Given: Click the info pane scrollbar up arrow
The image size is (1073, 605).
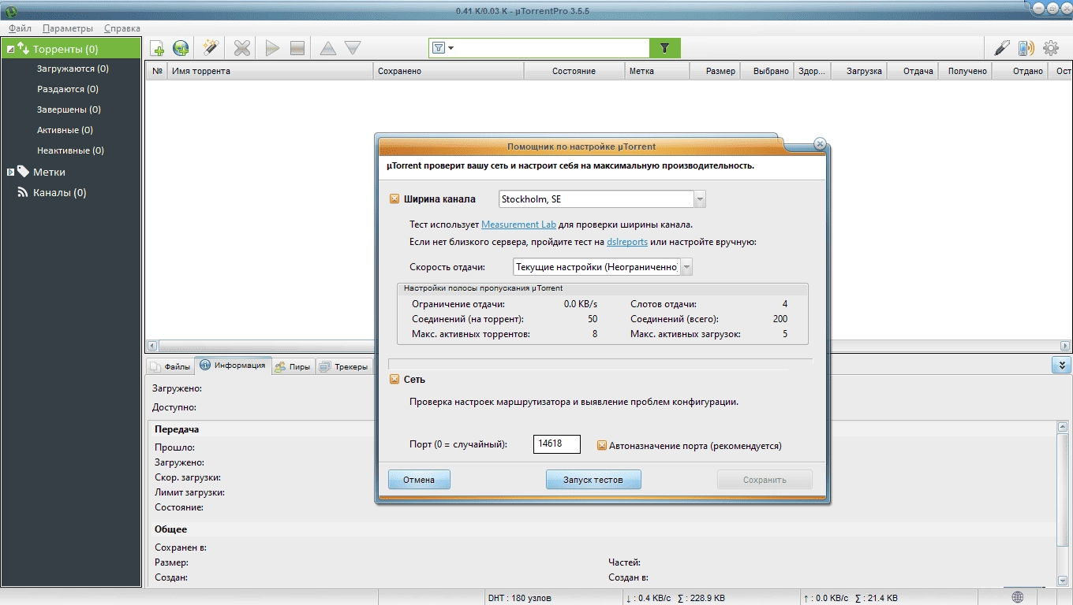Looking at the screenshot, I should pyautogui.click(x=1062, y=427).
